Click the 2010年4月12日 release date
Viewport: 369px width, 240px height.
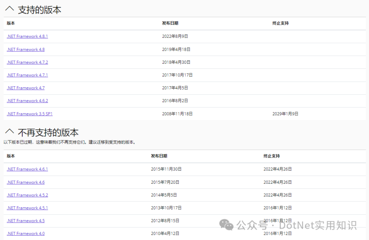click(x=165, y=234)
